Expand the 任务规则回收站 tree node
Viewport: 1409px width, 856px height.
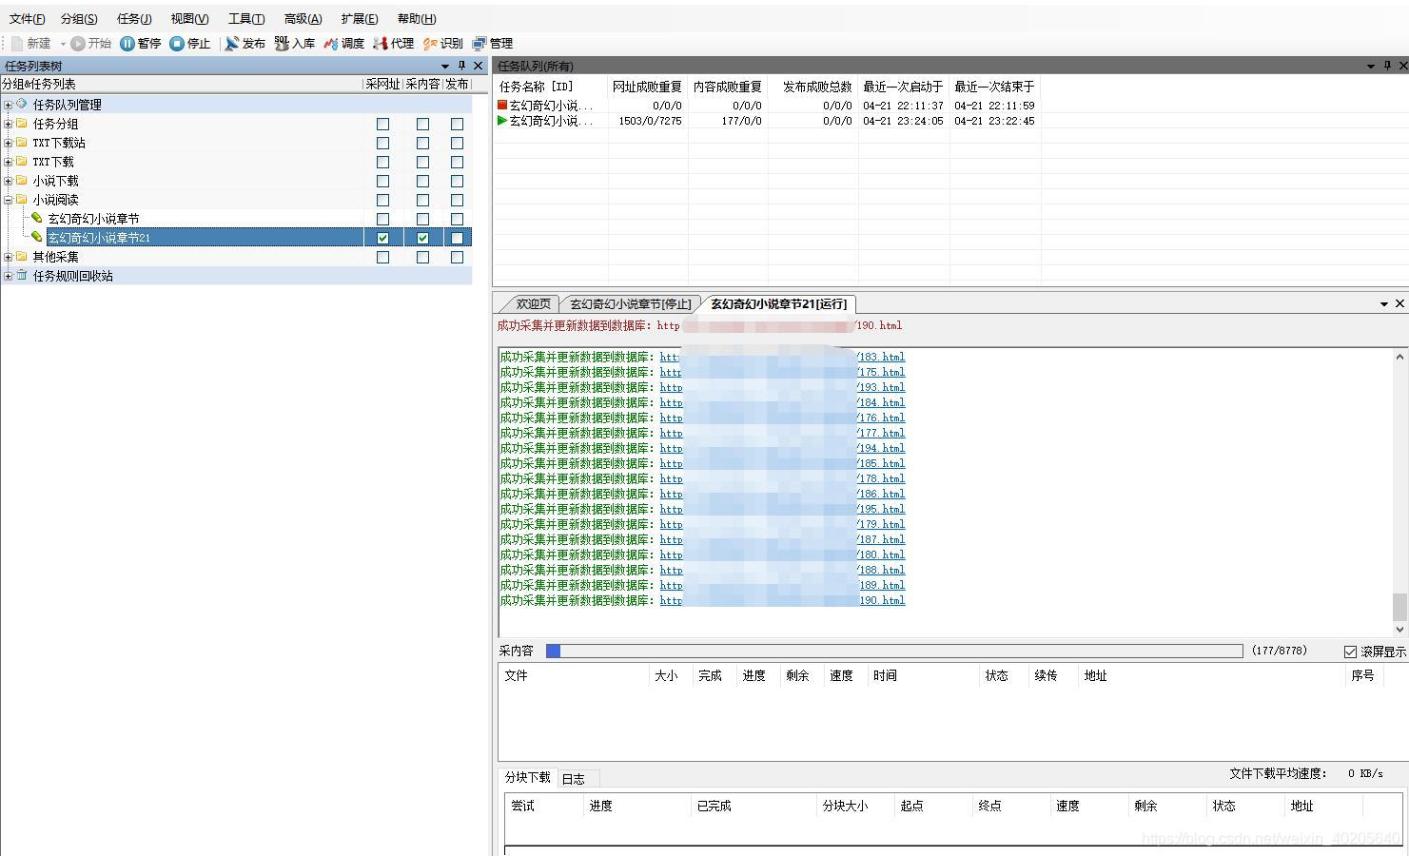tap(8, 276)
